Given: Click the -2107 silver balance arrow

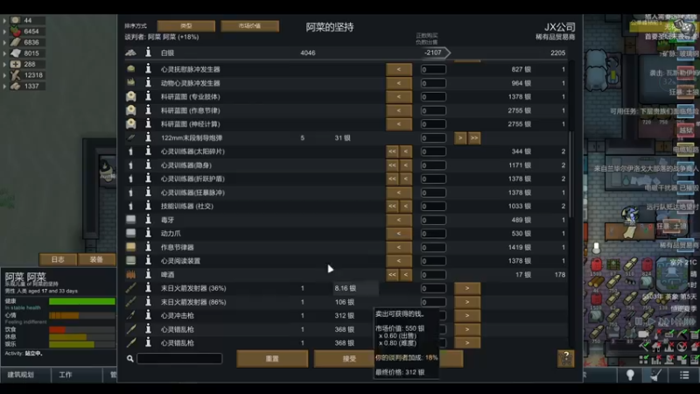Looking at the screenshot, I should click(x=435, y=53).
